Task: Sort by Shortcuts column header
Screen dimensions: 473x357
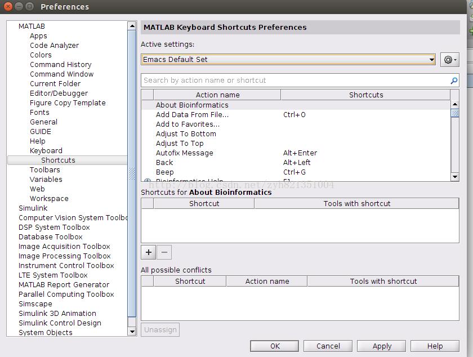Action: coord(366,95)
